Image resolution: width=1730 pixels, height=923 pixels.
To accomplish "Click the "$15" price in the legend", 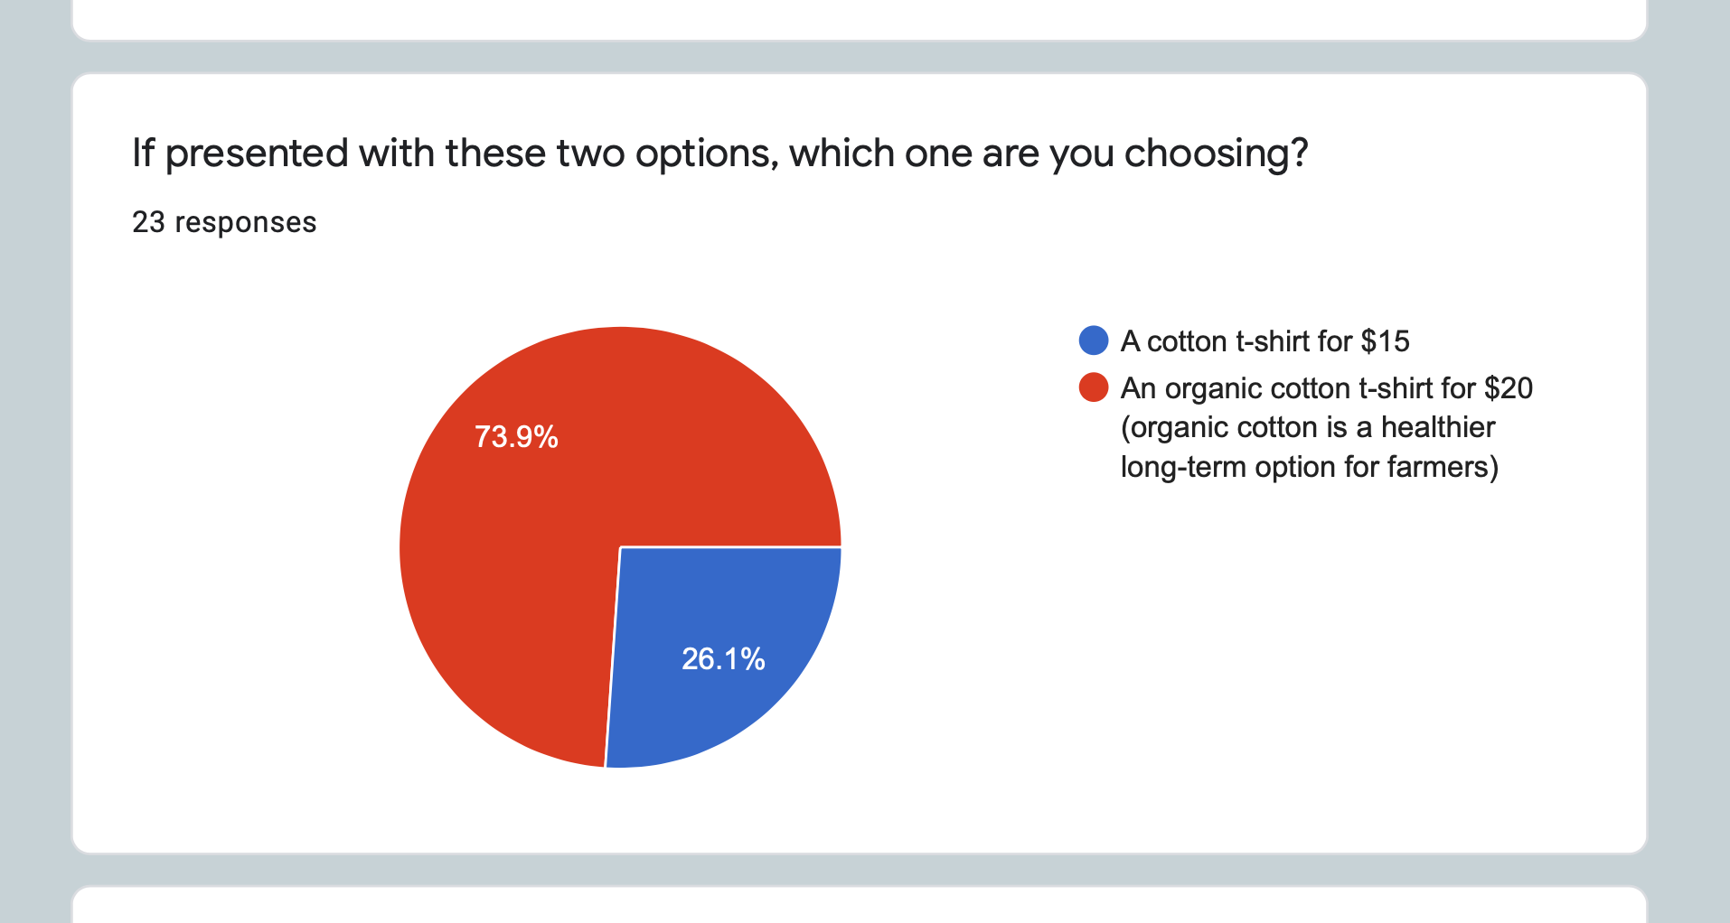I will pyautogui.click(x=1385, y=341).
